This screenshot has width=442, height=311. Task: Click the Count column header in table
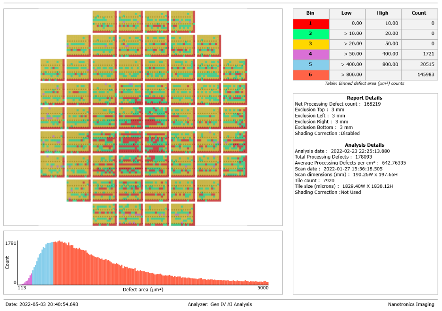coord(418,13)
